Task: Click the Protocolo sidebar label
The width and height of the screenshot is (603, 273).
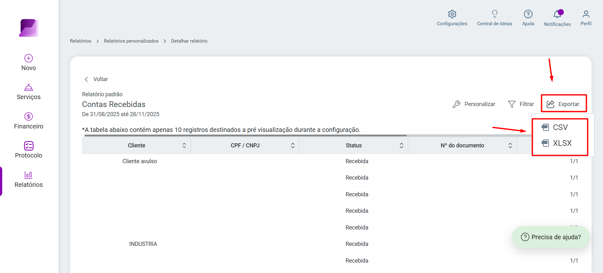Action: coord(29,155)
